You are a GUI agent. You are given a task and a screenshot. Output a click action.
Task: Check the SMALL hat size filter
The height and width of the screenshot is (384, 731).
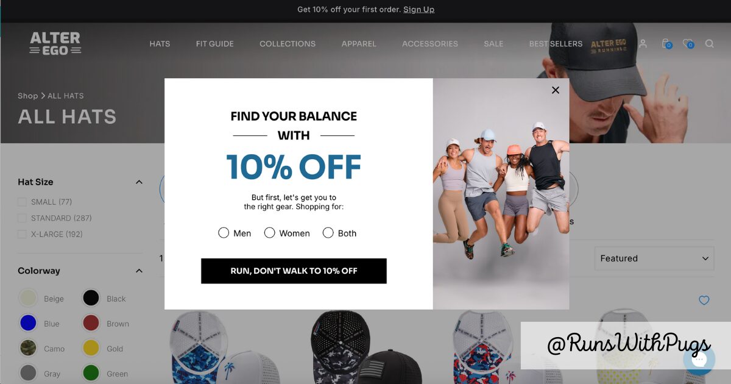point(22,202)
